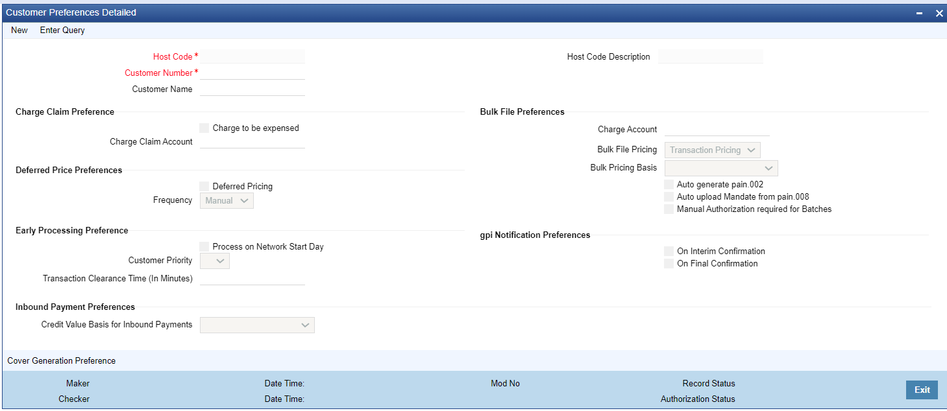This screenshot has height=411, width=947.
Task: Check Manual Authorization required for Batches
Action: (x=669, y=209)
